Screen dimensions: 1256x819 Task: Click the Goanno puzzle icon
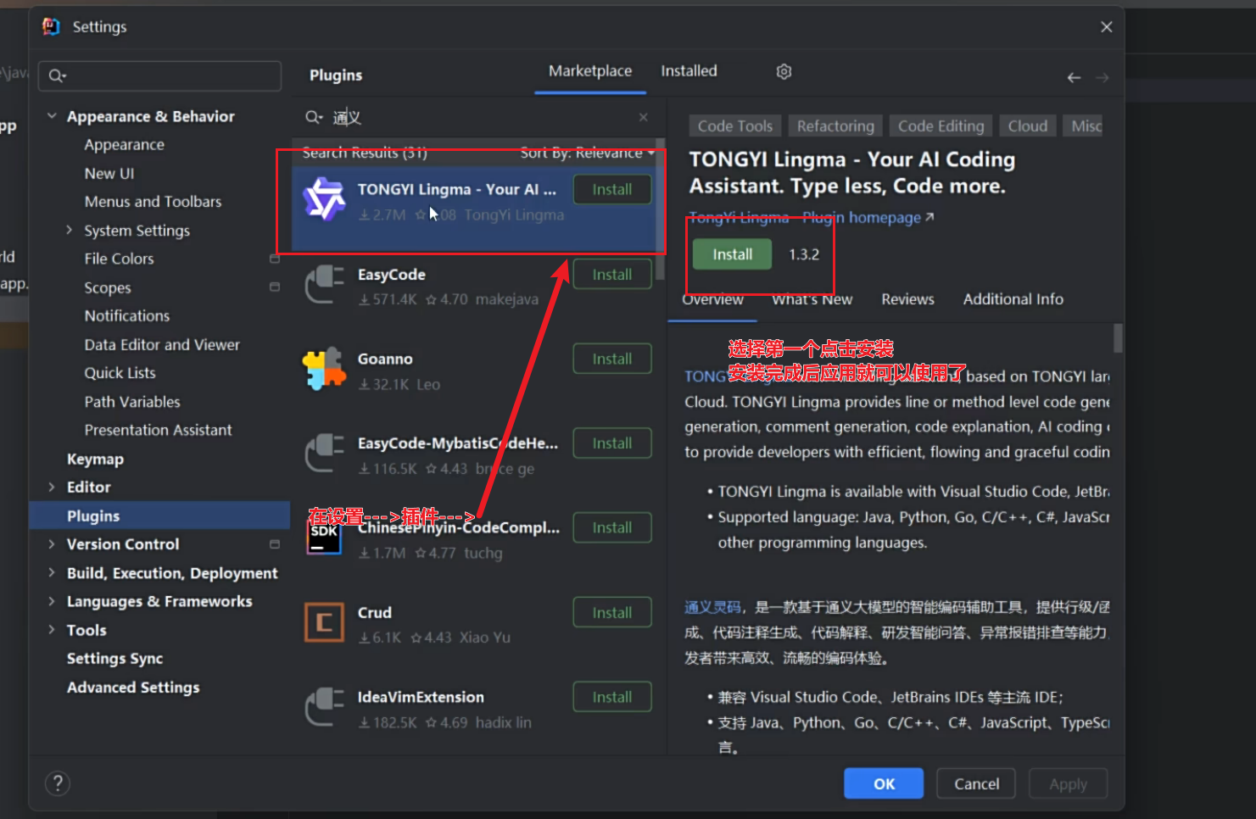coord(324,369)
